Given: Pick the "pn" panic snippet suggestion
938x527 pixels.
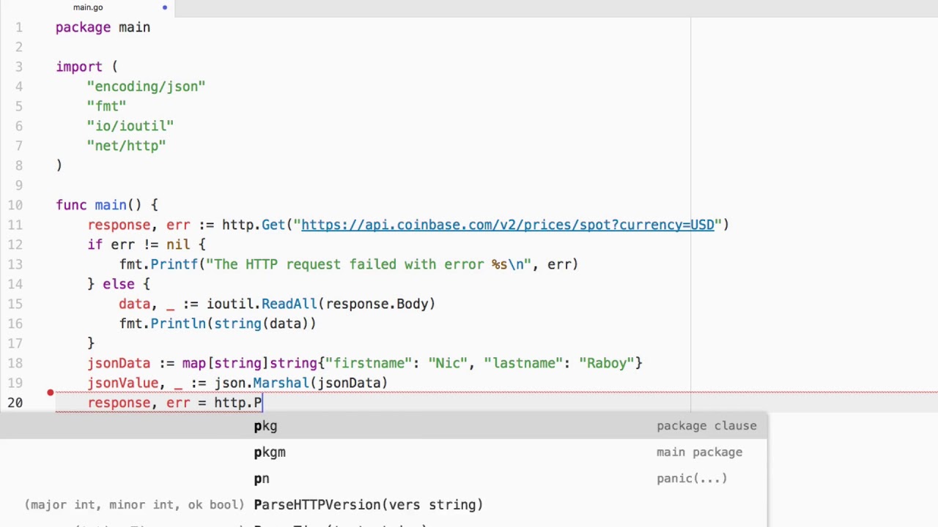Looking at the screenshot, I should click(262, 479).
